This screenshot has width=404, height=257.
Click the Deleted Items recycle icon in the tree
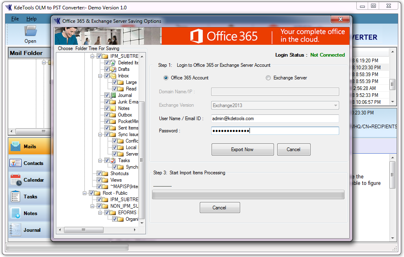tap(113, 63)
